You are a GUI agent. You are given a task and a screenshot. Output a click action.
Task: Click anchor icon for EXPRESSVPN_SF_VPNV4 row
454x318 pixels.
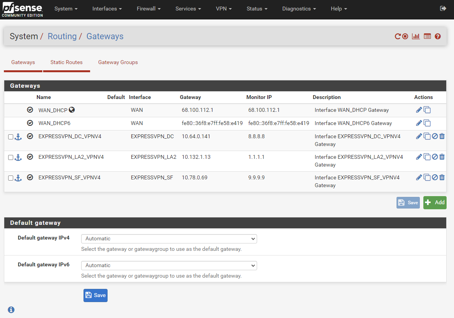coord(18,178)
